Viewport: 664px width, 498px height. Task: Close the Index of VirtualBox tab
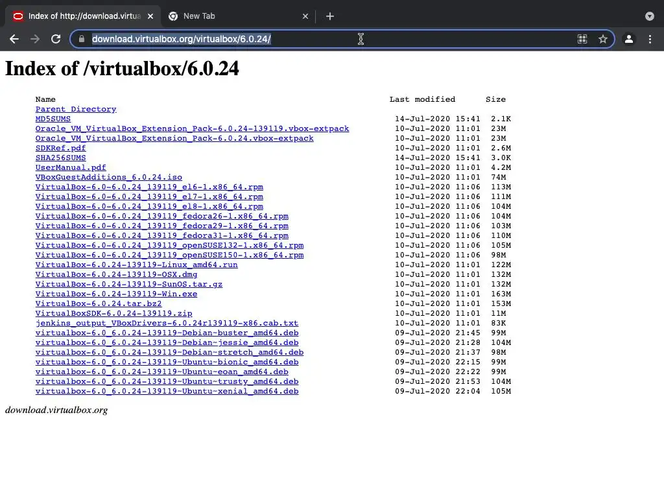[150, 16]
